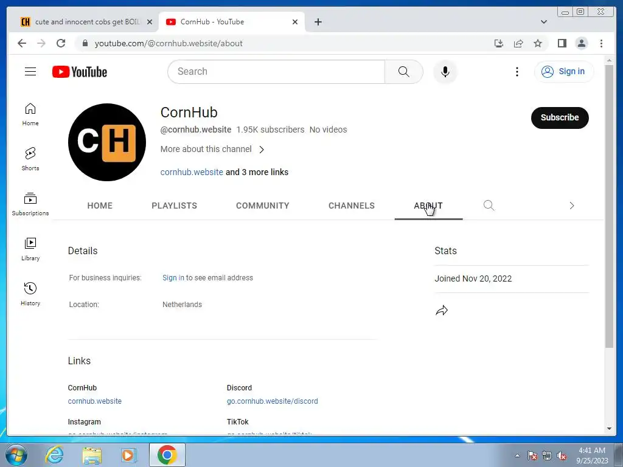Click the volume speaker tray icon
The image size is (623, 467).
point(562,456)
